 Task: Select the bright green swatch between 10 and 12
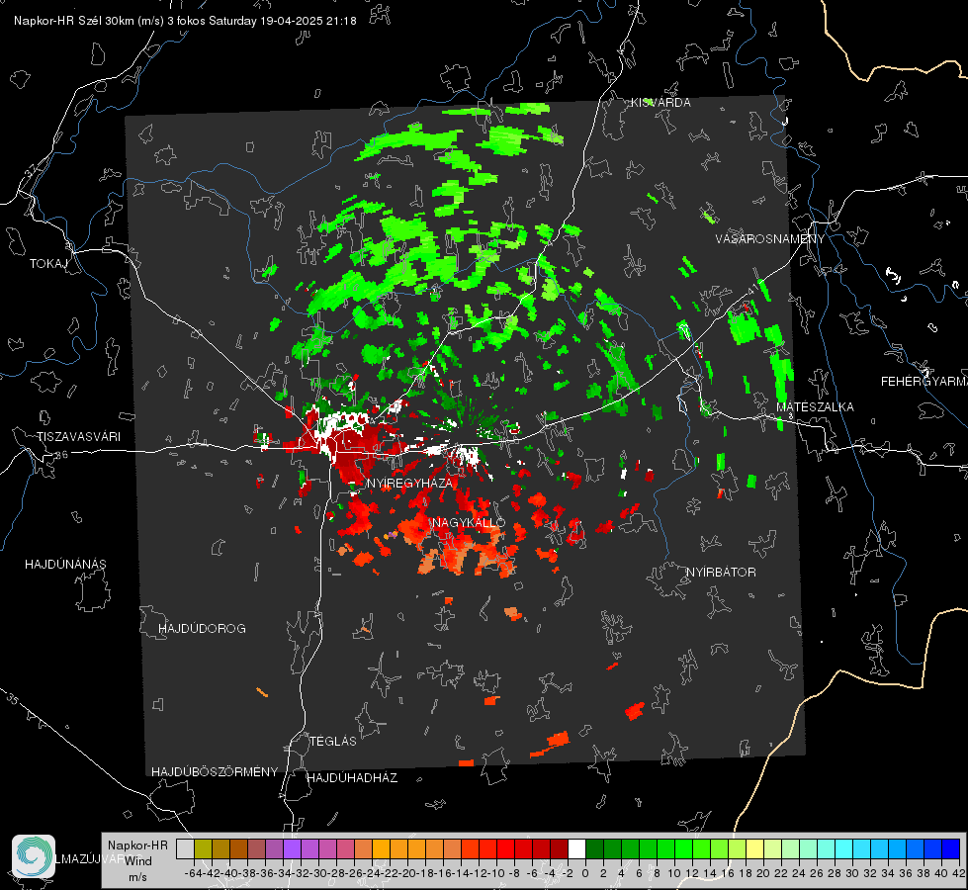[x=683, y=848]
